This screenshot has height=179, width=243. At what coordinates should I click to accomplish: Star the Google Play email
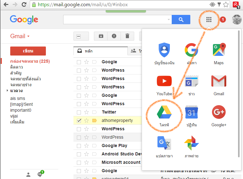coord(86,146)
